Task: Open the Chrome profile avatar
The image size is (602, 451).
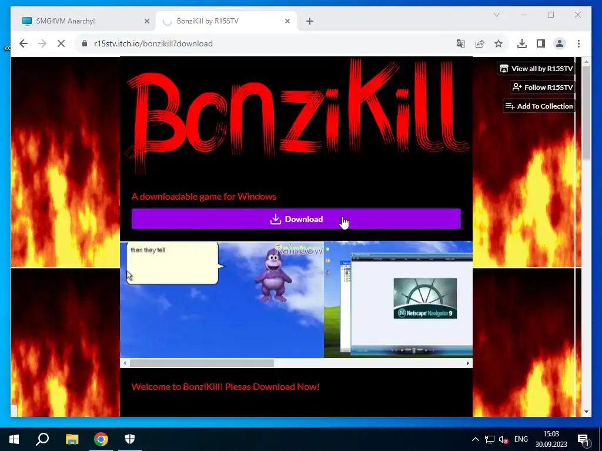Action: tap(560, 43)
